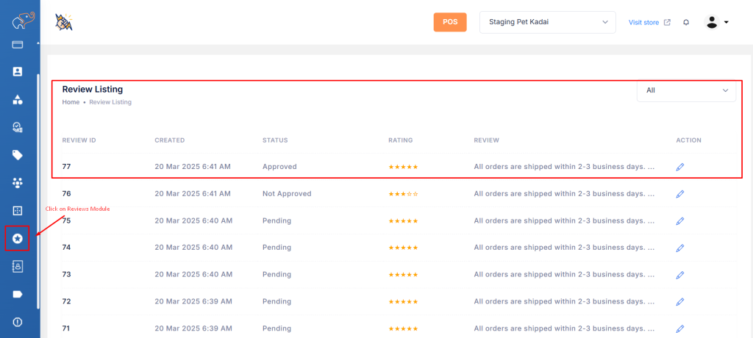Image resolution: width=753 pixels, height=338 pixels.
Task: Click the Status column header
Action: [x=275, y=140]
